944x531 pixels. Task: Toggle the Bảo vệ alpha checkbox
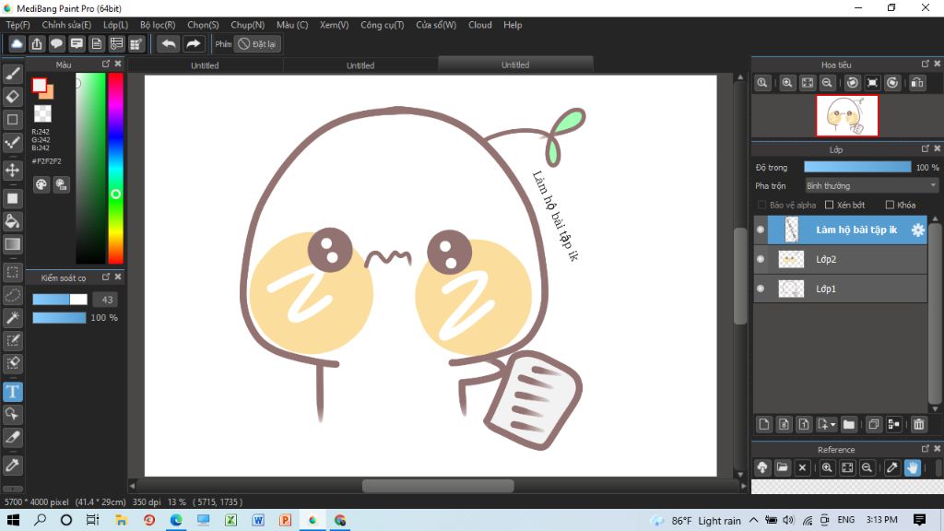(x=761, y=206)
